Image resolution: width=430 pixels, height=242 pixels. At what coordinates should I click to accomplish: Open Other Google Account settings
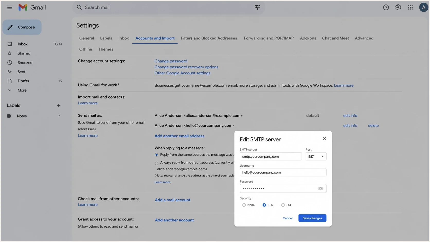(182, 73)
